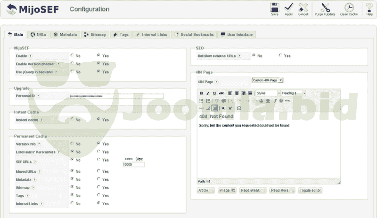This screenshot has width=377, height=218.
Task: Expand the Styles dropdown in editor
Action: coord(268,93)
